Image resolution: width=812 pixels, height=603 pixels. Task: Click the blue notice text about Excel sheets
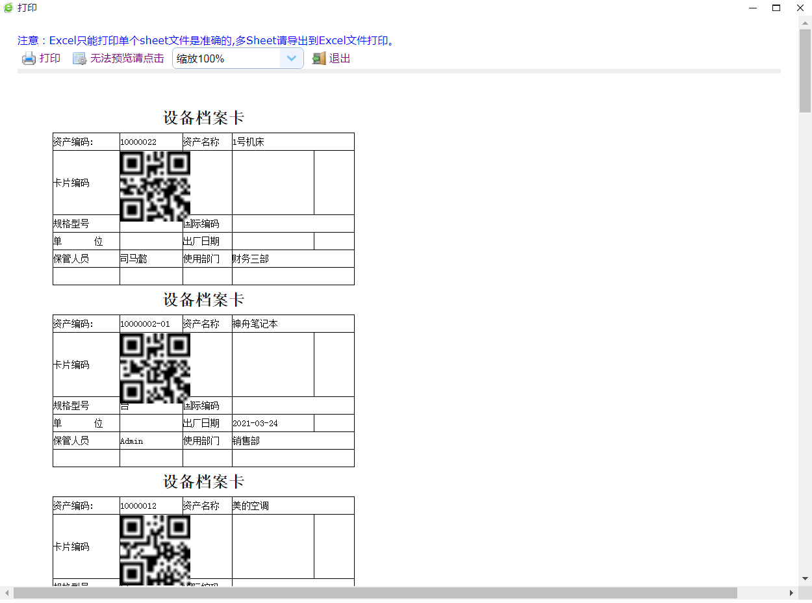click(x=207, y=40)
